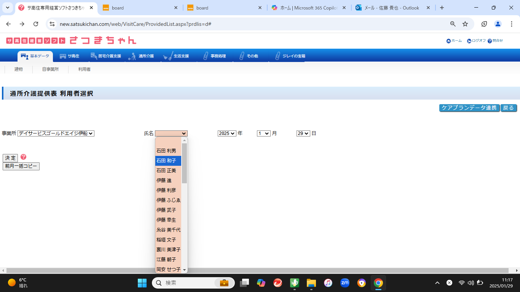Open the Chrome zoom magnifier icon
Image resolution: width=520 pixels, height=292 pixels.
453,24
